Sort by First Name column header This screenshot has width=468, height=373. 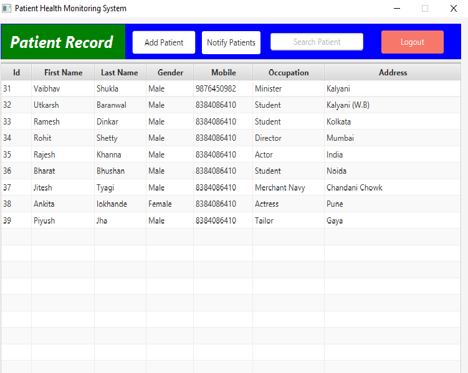pos(64,72)
